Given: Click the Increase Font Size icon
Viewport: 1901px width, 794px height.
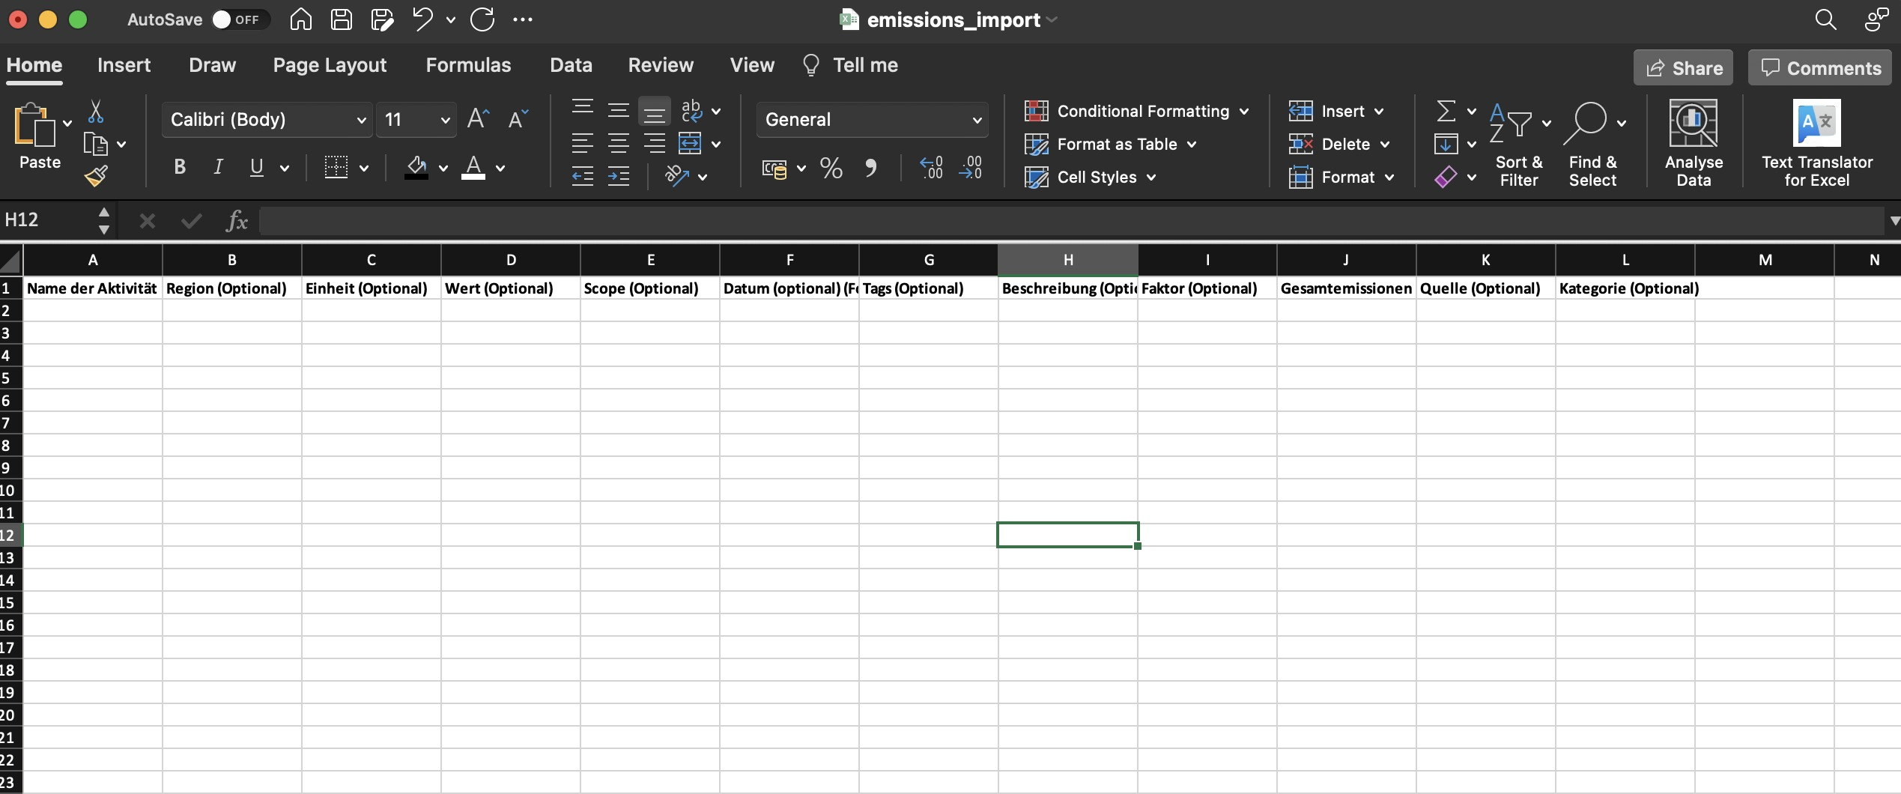Looking at the screenshot, I should (x=478, y=119).
